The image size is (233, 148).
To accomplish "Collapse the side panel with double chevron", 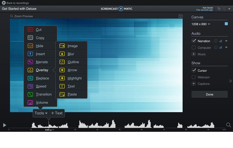I will [x=230, y=81].
